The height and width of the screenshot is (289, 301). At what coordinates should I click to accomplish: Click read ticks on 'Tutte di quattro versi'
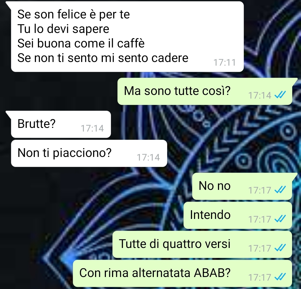click(280, 248)
